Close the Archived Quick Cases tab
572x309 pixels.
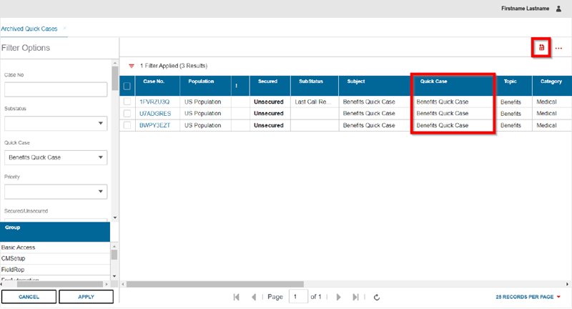coord(64,28)
